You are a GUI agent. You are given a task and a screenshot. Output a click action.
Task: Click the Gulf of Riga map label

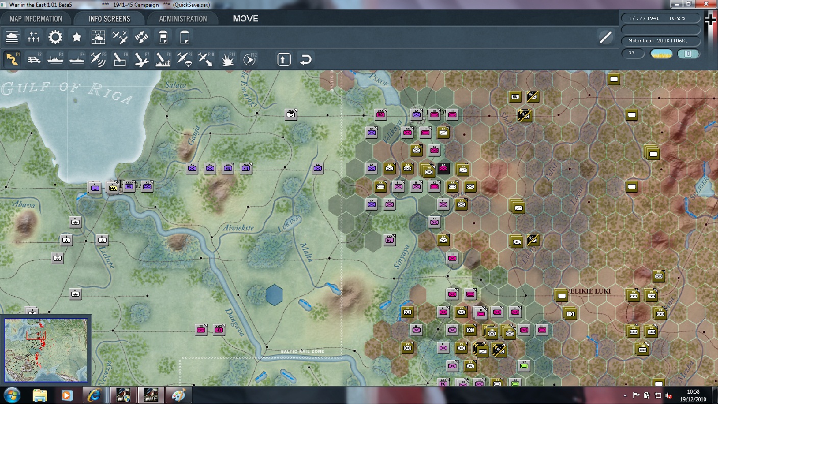point(66,91)
